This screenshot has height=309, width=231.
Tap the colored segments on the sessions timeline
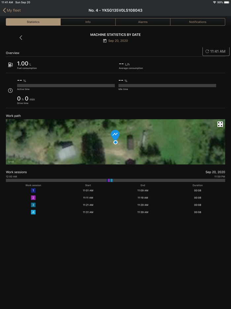[110, 180]
